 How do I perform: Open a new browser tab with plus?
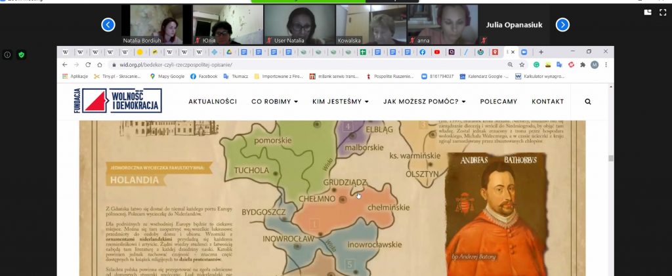541,52
